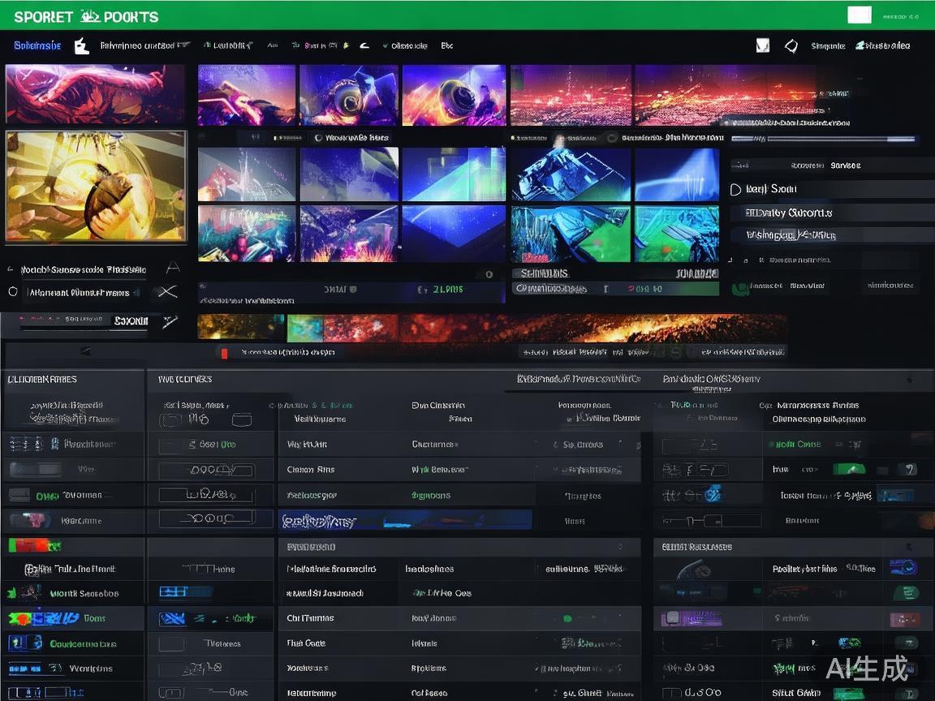Click the progress bar above the right sidebar
Image resolution: width=935 pixels, height=701 pixels.
(824, 139)
